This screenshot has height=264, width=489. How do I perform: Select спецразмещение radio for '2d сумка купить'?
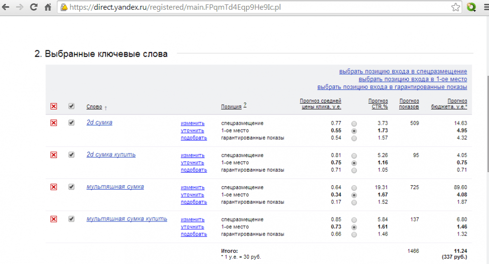click(x=354, y=156)
